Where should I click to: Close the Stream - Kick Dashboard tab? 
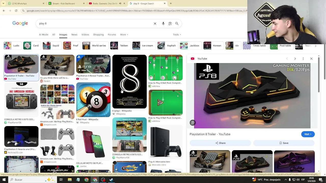tap(84, 4)
